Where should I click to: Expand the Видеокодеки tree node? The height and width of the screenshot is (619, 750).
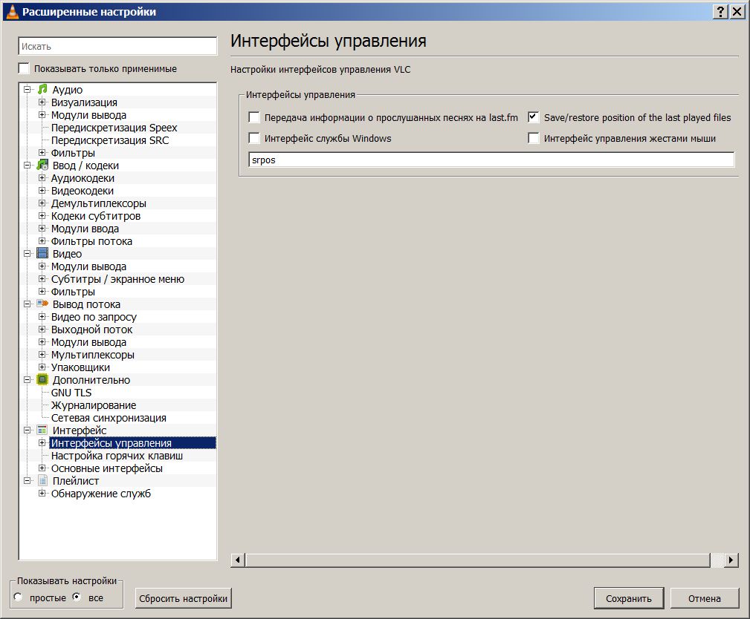[x=42, y=191]
